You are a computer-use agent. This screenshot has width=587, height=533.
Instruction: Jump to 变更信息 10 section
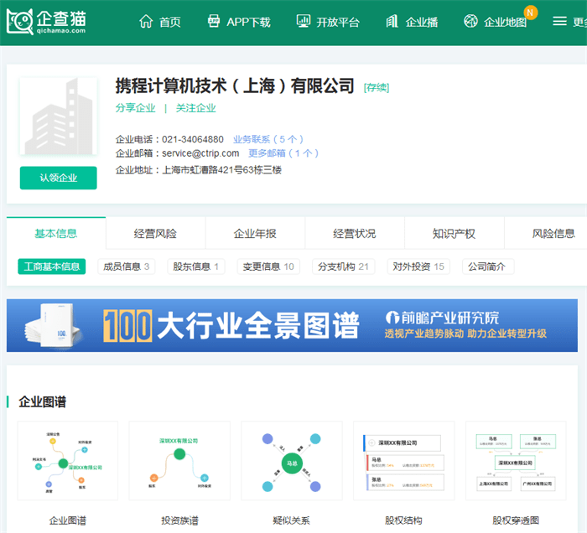tap(268, 266)
